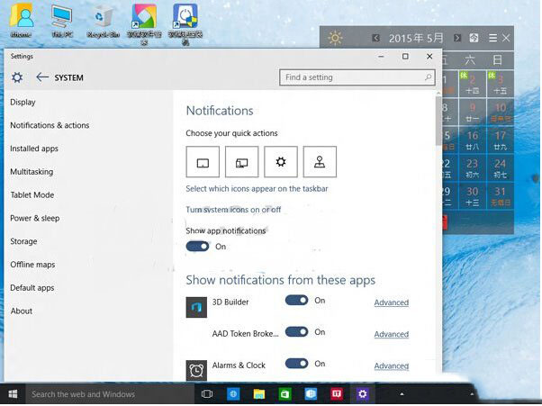Open the green Store icon in taskbar

pyautogui.click(x=285, y=394)
